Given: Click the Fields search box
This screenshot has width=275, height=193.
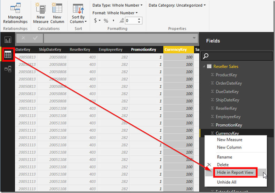Looking at the screenshot, I should click(237, 56).
